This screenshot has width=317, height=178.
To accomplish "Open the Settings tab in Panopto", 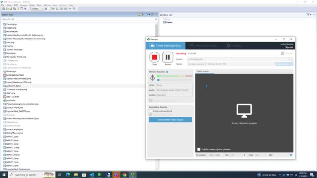I will (x=234, y=46).
